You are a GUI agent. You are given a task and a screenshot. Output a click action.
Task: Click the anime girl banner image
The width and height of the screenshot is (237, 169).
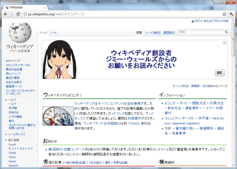click(59, 60)
